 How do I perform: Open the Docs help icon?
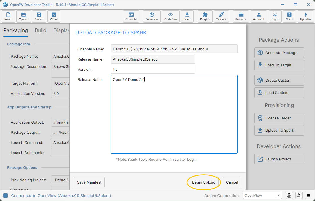pos(289,16)
